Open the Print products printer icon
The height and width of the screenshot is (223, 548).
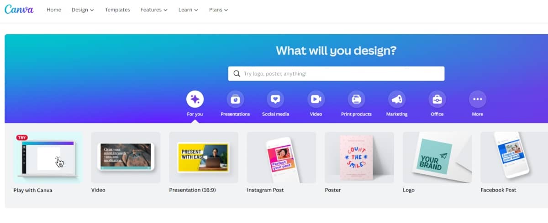point(356,99)
